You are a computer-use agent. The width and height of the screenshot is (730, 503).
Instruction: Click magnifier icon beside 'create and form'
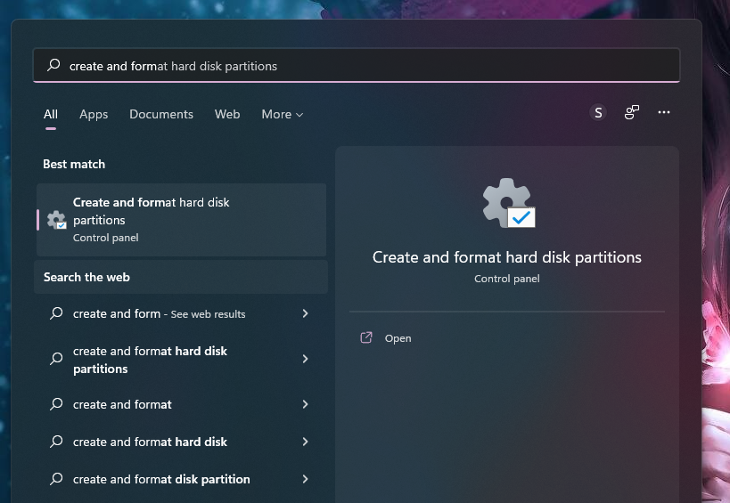pyautogui.click(x=56, y=313)
